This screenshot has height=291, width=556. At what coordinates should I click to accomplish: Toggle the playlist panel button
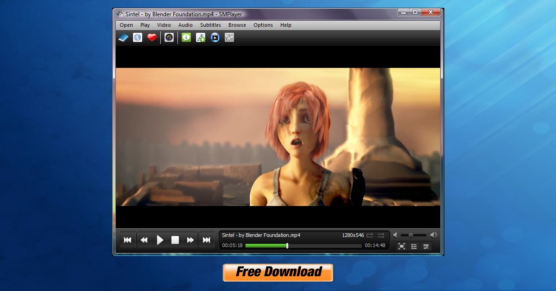414,246
